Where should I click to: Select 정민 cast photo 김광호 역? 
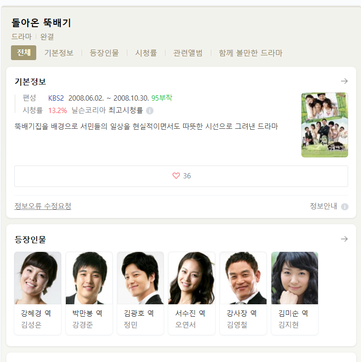pos(140,278)
